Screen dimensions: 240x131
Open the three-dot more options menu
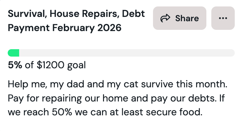pos(223,18)
